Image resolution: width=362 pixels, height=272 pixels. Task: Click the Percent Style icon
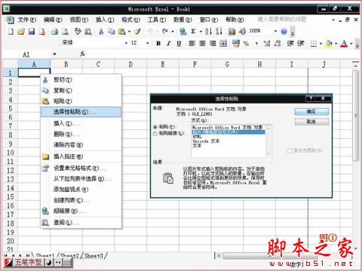[246, 43]
